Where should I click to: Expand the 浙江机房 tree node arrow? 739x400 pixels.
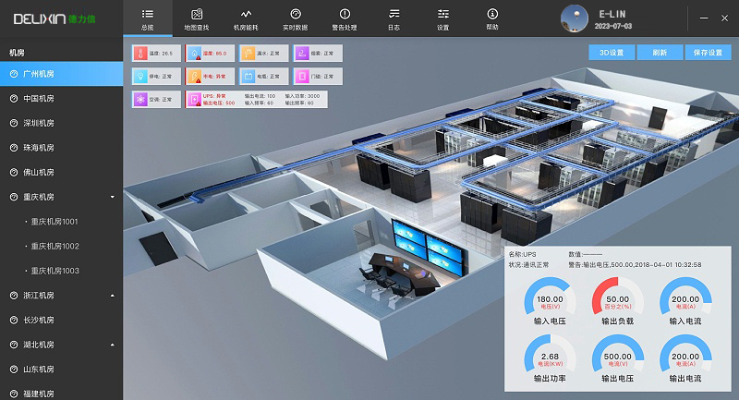(x=112, y=296)
